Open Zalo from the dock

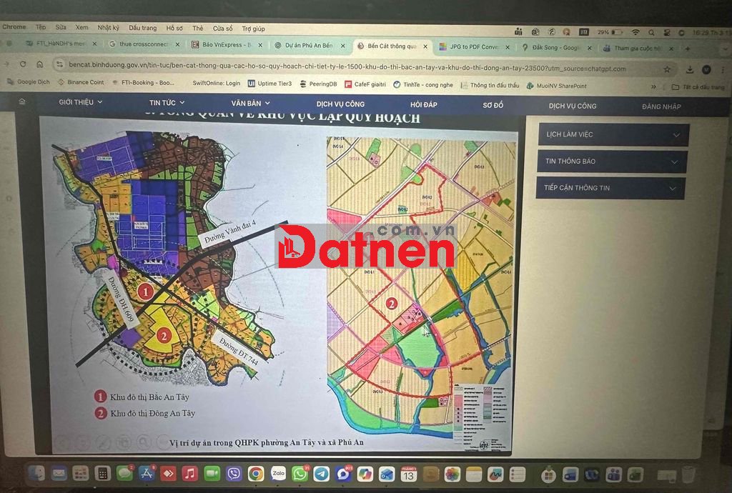click(278, 472)
